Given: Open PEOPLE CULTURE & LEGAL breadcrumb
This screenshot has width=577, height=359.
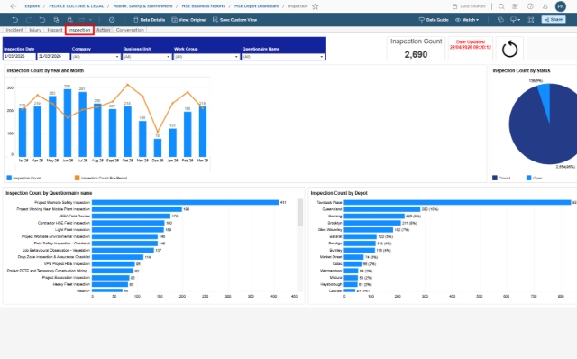Looking at the screenshot, I should click(x=76, y=6).
